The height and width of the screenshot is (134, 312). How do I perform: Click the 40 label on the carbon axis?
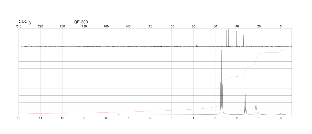click(x=237, y=26)
